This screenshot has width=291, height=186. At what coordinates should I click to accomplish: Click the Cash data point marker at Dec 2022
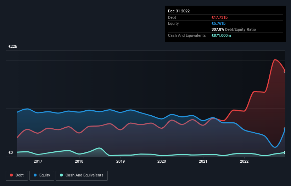(x=285, y=152)
